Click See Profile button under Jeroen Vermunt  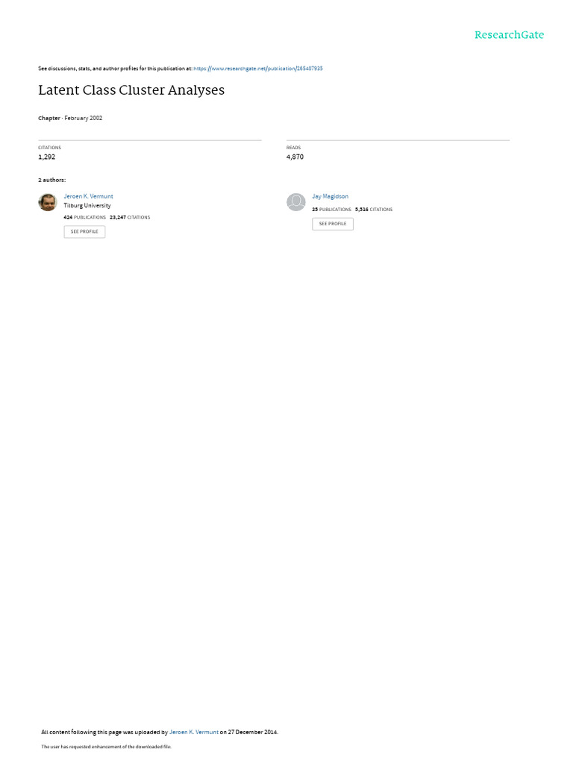(84, 231)
